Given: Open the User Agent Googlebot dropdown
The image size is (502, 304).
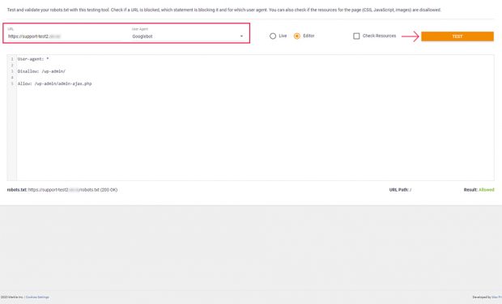Looking at the screenshot, I should tap(188, 36).
